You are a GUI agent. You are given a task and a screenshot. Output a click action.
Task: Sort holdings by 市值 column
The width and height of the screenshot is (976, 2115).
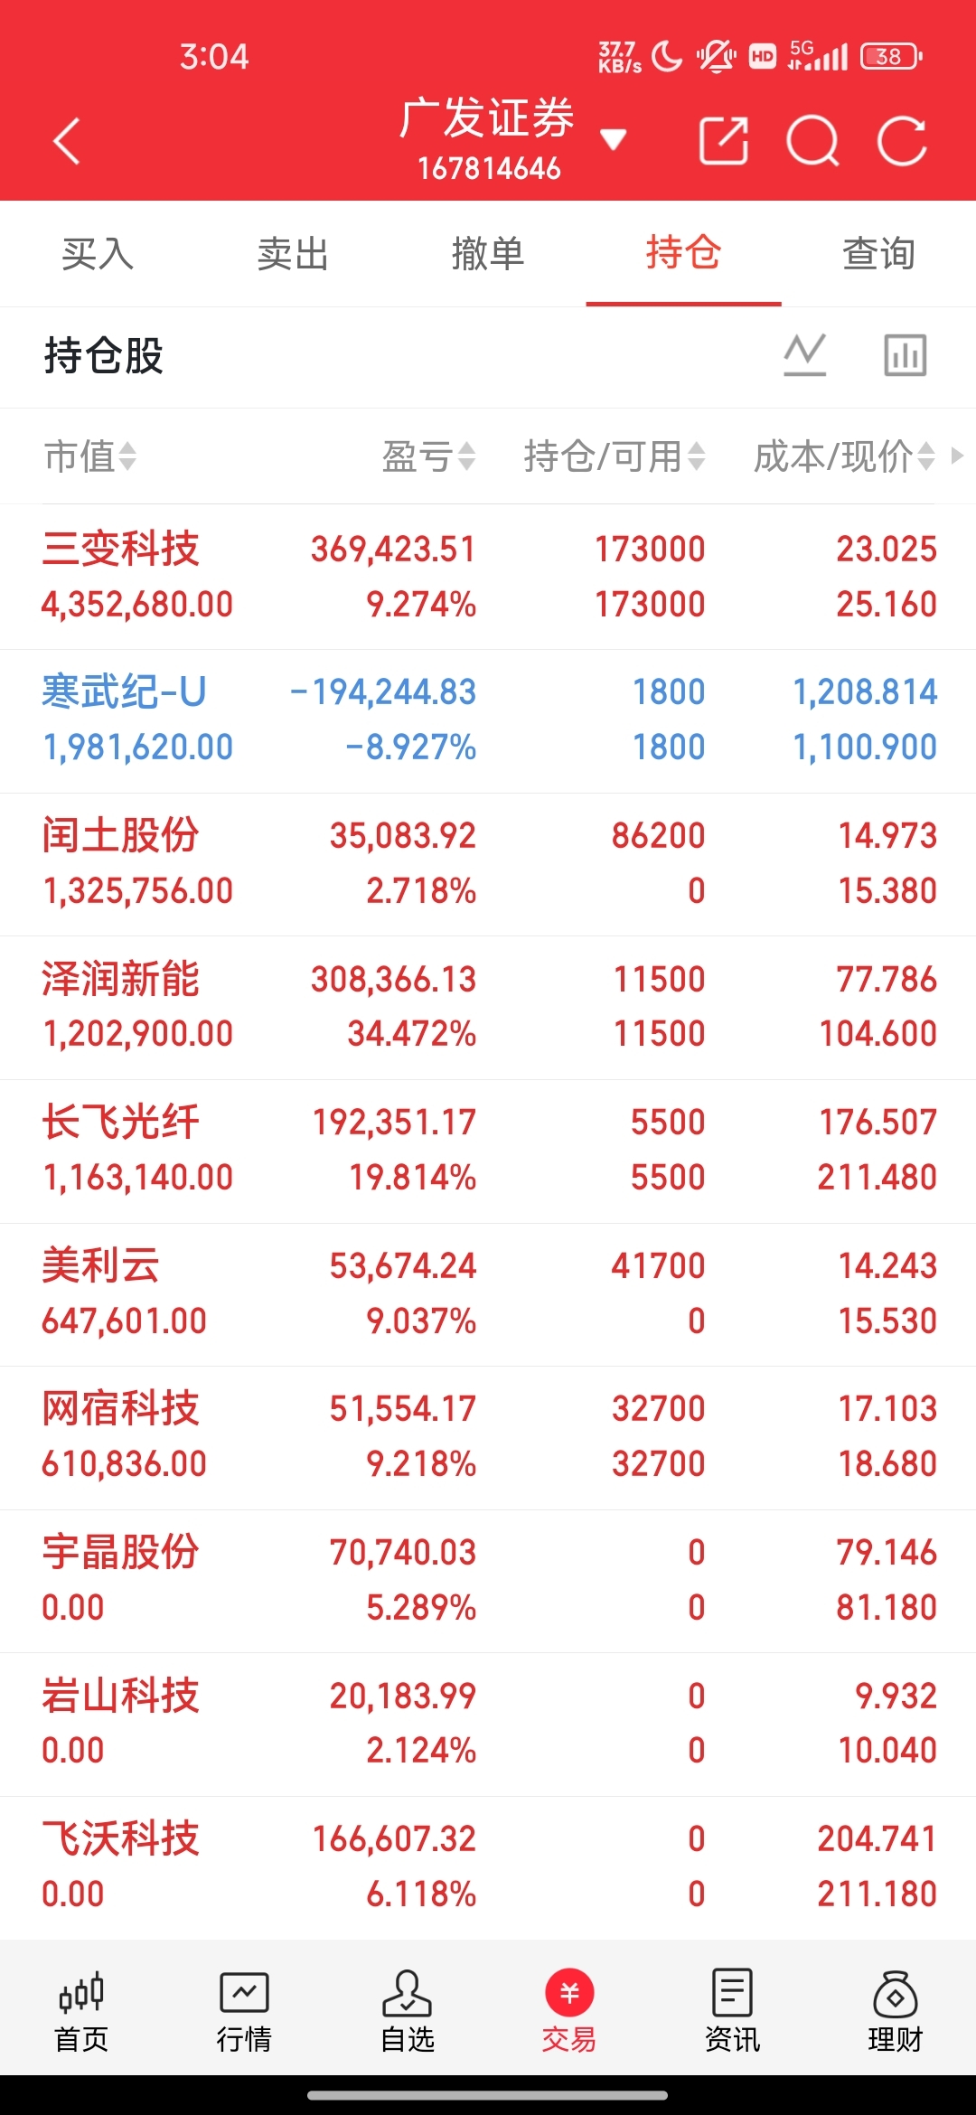pos(89,456)
